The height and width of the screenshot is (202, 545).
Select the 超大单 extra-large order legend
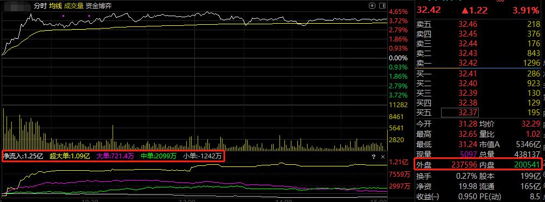pyautogui.click(x=69, y=156)
